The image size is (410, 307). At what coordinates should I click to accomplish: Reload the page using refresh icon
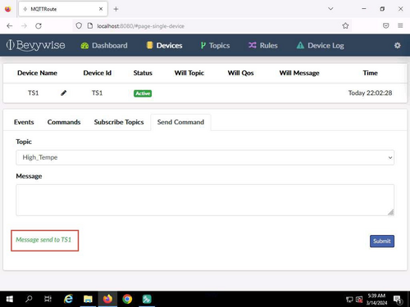(x=39, y=26)
